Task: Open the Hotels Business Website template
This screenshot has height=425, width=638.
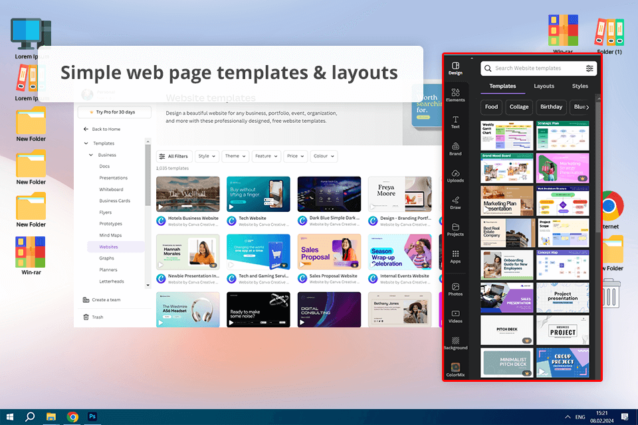Action: [188, 194]
